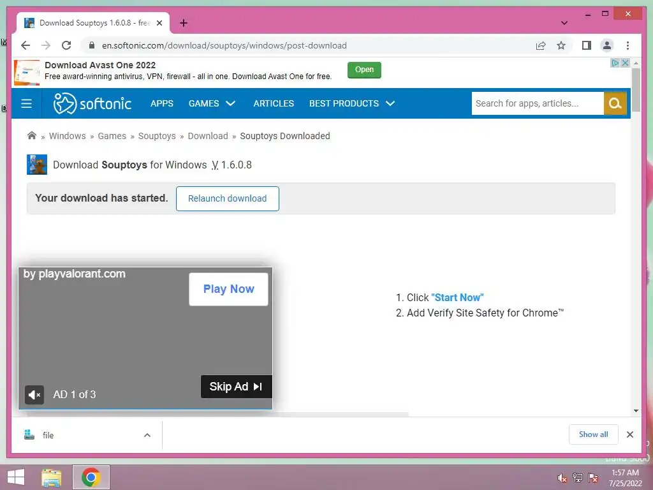Open the Chrome profile avatar
Screen dimensions: 653x490
point(607,45)
